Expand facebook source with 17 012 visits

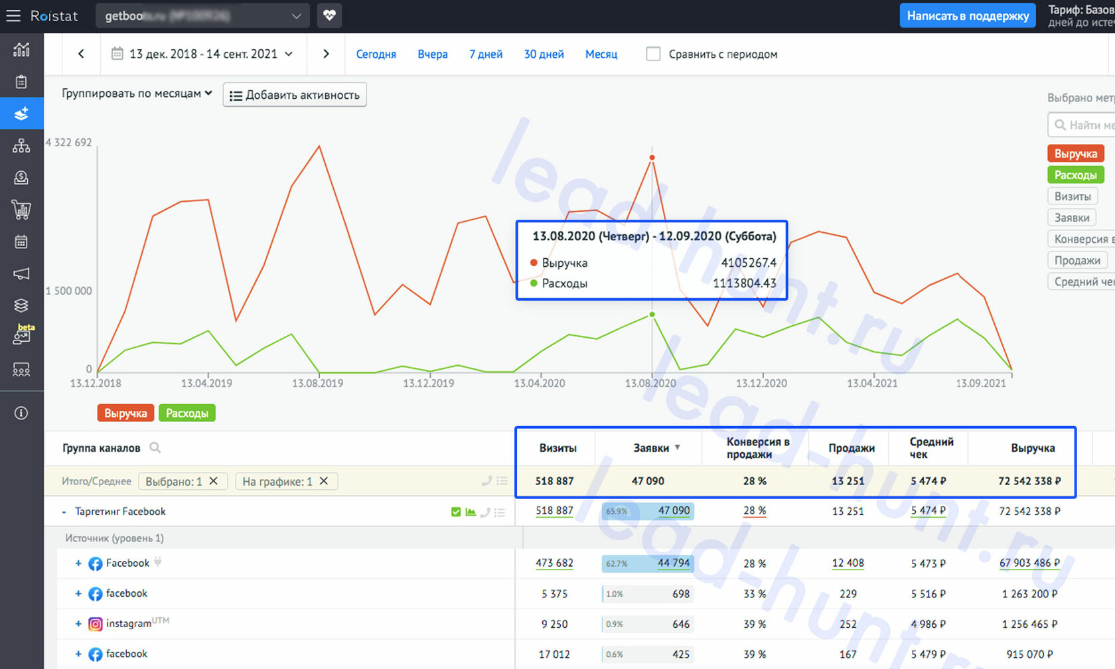[78, 654]
